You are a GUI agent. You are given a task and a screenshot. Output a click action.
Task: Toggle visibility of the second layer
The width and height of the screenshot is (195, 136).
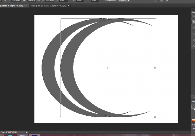coord(194,40)
